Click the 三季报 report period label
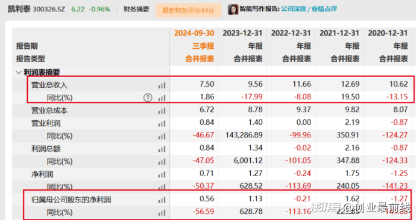The image size is (416, 220). point(203,46)
